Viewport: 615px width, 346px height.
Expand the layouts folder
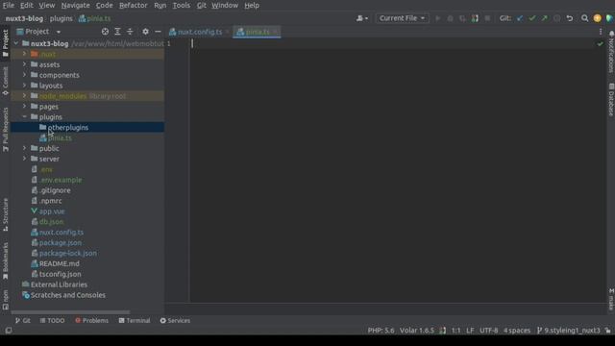point(24,86)
